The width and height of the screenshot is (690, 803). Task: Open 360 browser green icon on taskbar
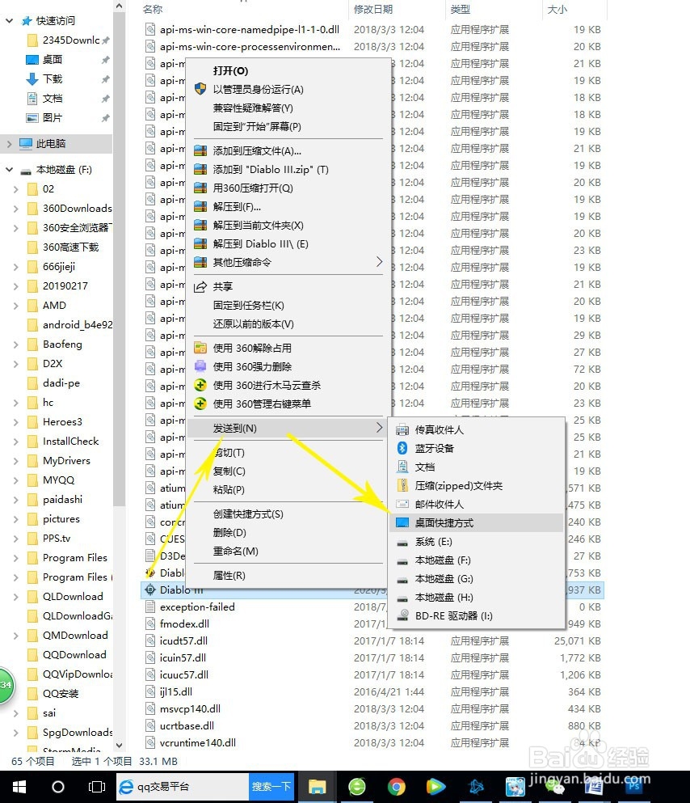pyautogui.click(x=356, y=787)
